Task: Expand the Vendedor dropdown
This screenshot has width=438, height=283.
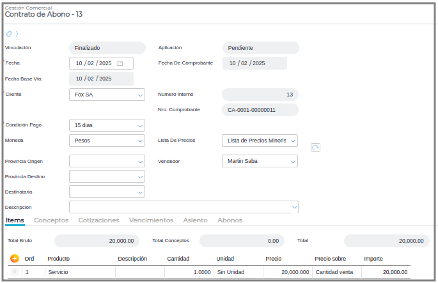Action: (293, 161)
